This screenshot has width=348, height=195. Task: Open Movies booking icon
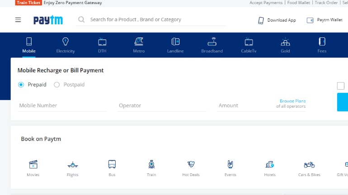(x=33, y=164)
